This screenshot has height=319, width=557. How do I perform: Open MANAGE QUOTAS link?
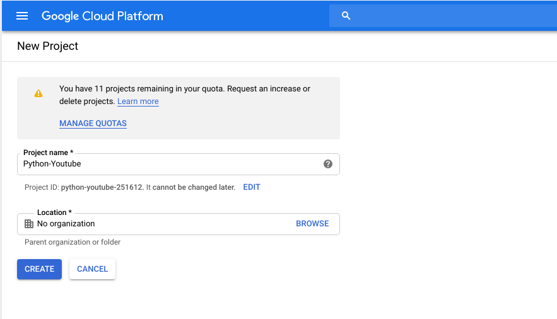pyautogui.click(x=93, y=124)
